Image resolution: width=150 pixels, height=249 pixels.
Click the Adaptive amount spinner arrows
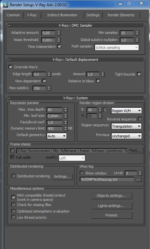(x=59, y=33)
